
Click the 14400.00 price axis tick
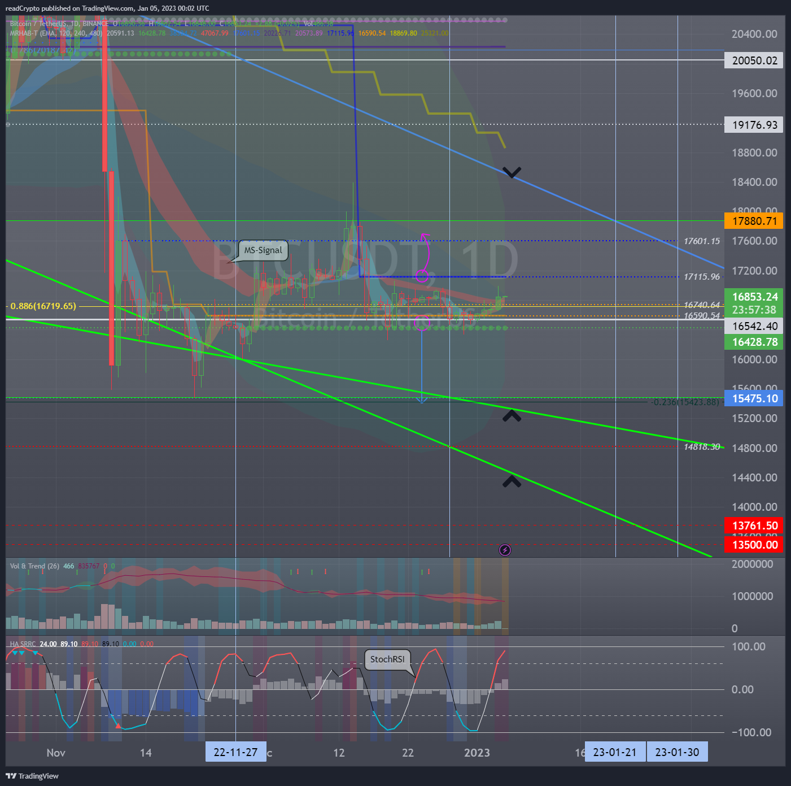pyautogui.click(x=754, y=477)
